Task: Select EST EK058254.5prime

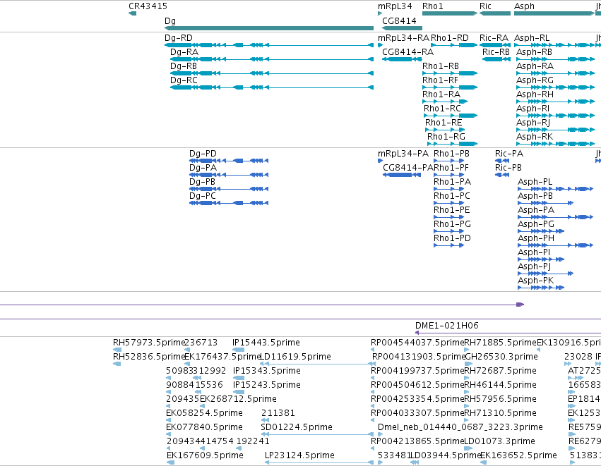Action: point(168,420)
